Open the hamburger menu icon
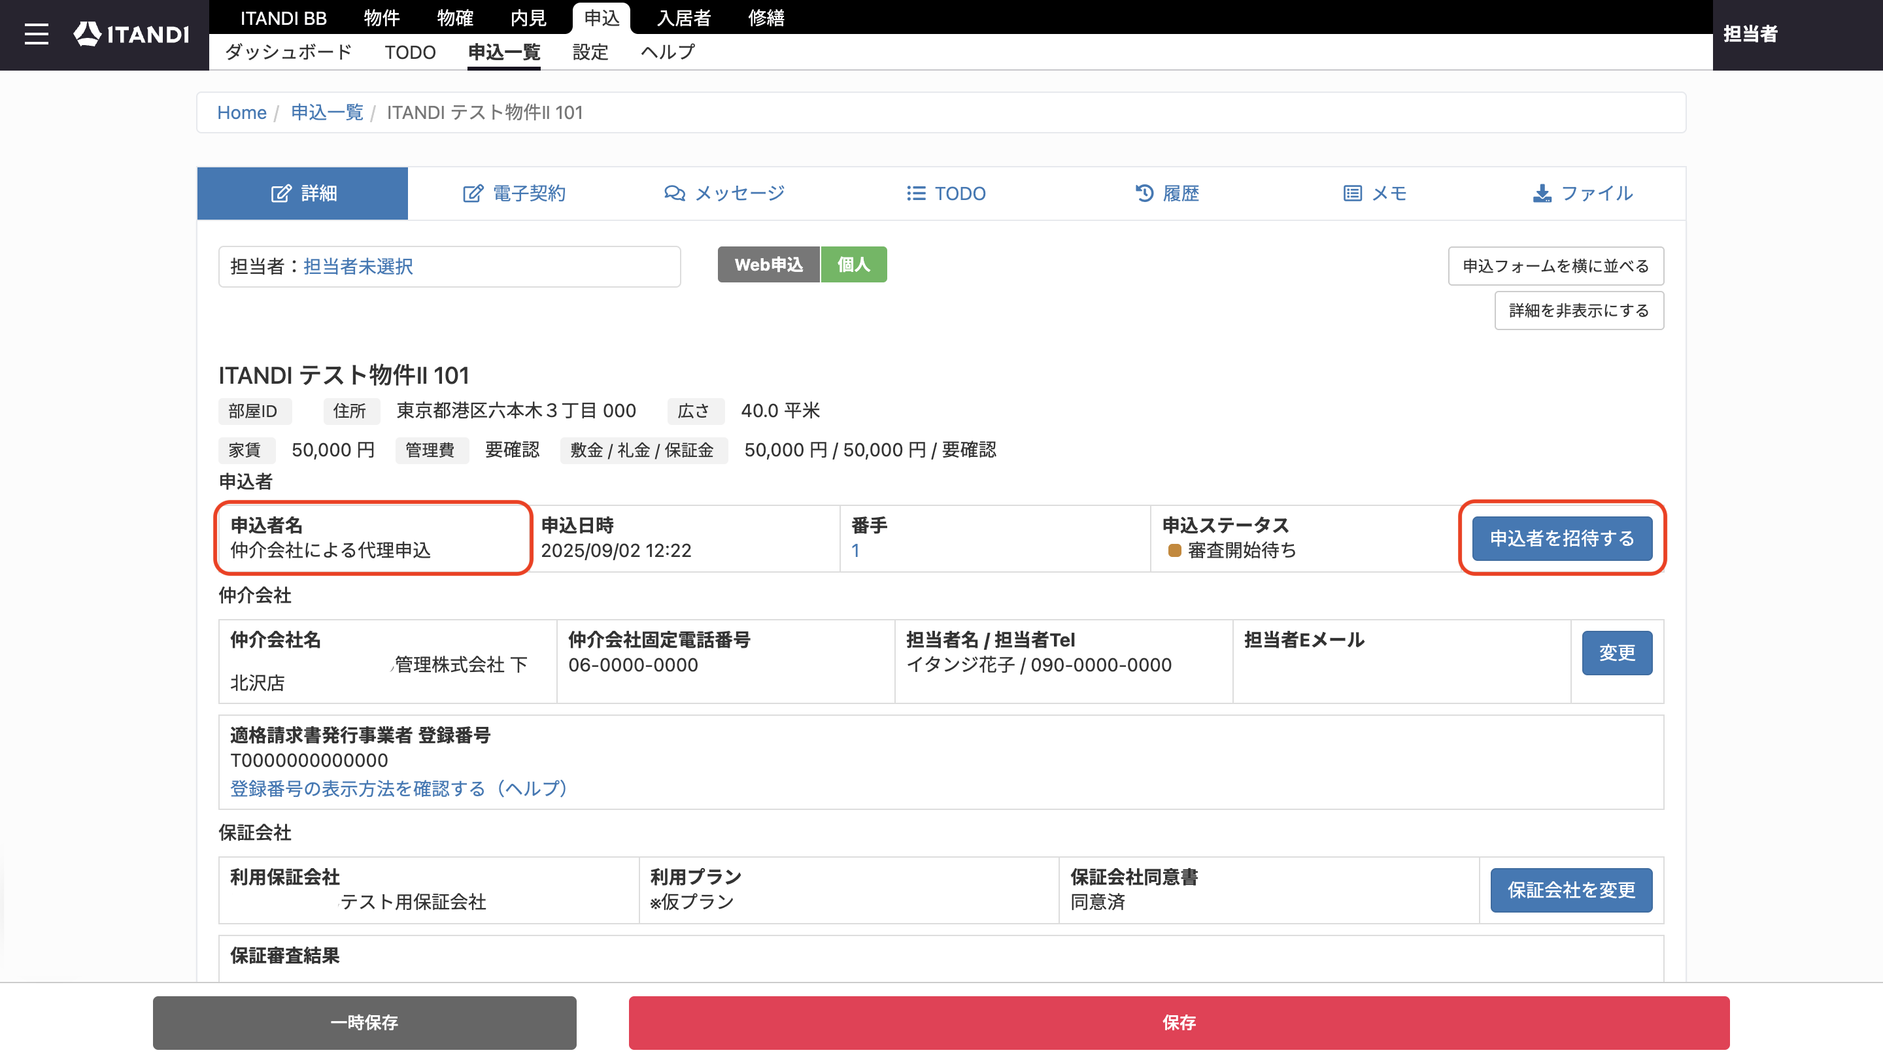The image size is (1883, 1059). [x=37, y=35]
